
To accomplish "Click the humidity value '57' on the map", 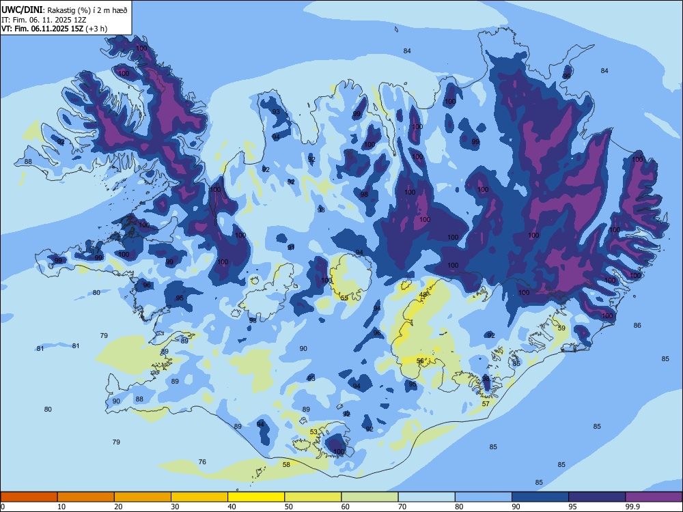I will pos(486,404).
